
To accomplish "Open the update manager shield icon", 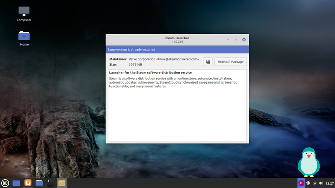I will point(308,183).
